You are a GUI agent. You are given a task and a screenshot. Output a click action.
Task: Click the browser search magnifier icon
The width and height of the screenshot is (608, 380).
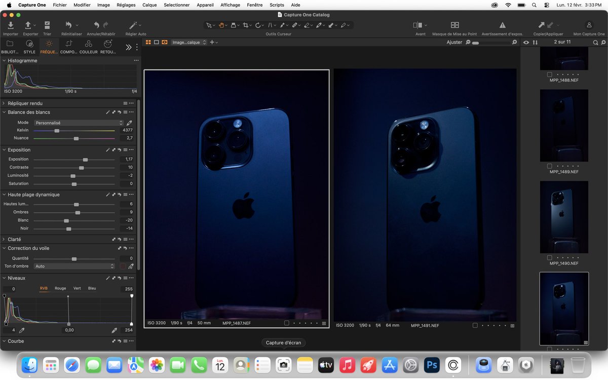[595, 43]
